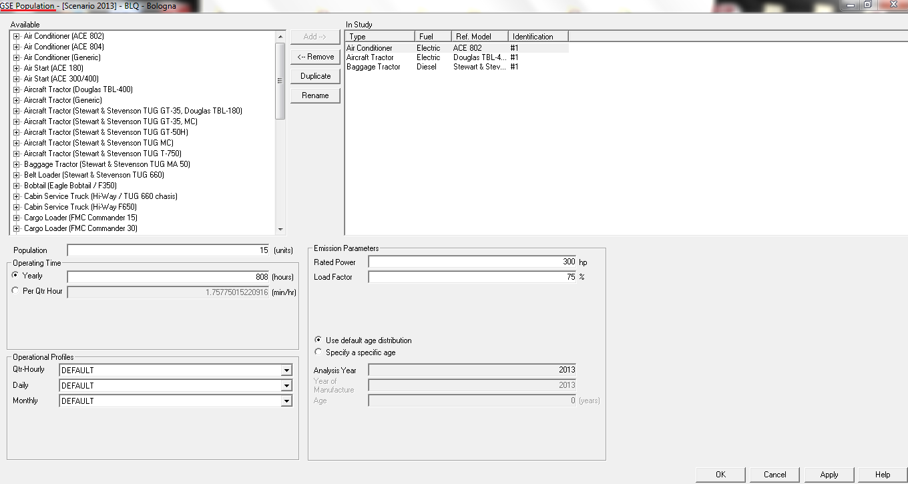The height and width of the screenshot is (484, 908).
Task: Expand Aircraft Tractor (Douglas TBL-400) node
Action: coord(17,89)
